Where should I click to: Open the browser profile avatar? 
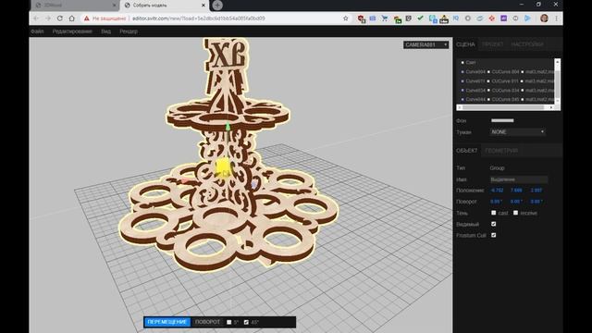coord(544,18)
